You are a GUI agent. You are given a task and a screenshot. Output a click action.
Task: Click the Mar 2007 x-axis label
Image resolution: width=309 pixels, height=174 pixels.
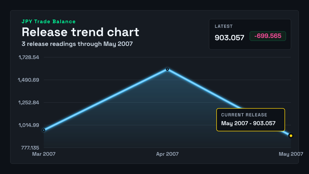44,154
